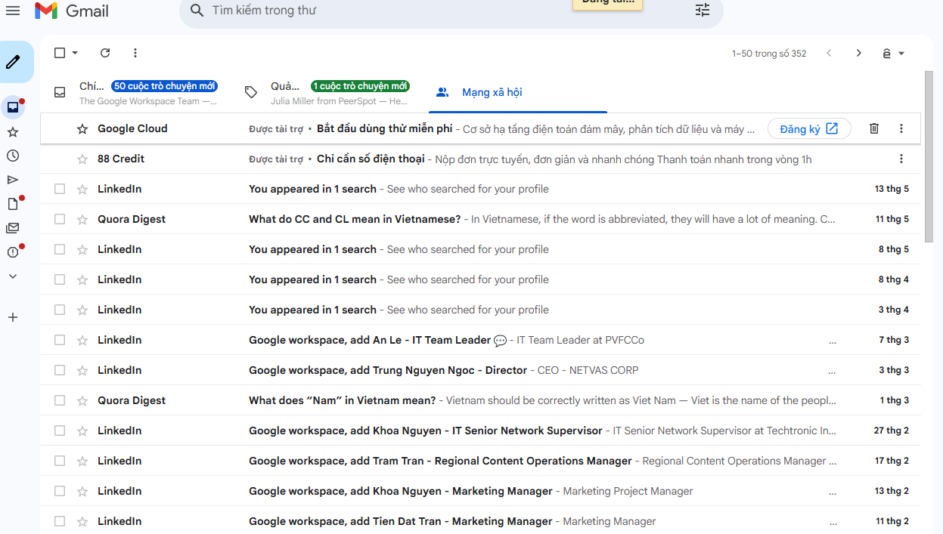943x534 pixels.
Task: Star the An Le LinkedIn email
Action: pyautogui.click(x=82, y=340)
